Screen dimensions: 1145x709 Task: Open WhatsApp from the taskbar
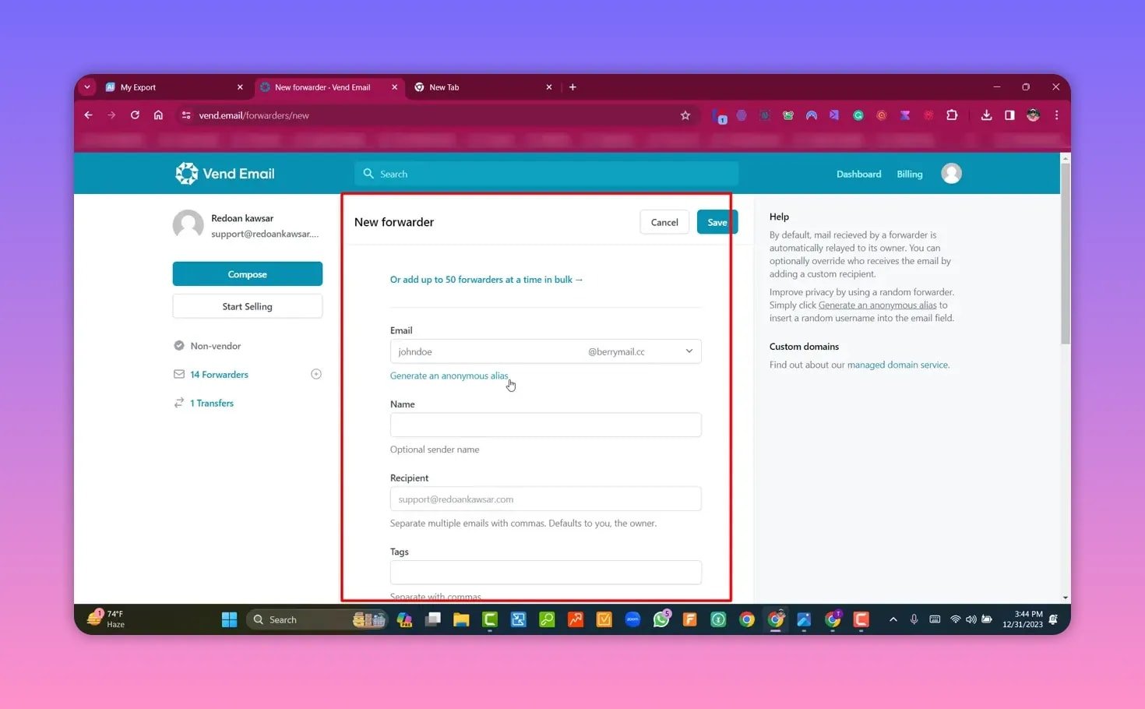click(x=661, y=619)
